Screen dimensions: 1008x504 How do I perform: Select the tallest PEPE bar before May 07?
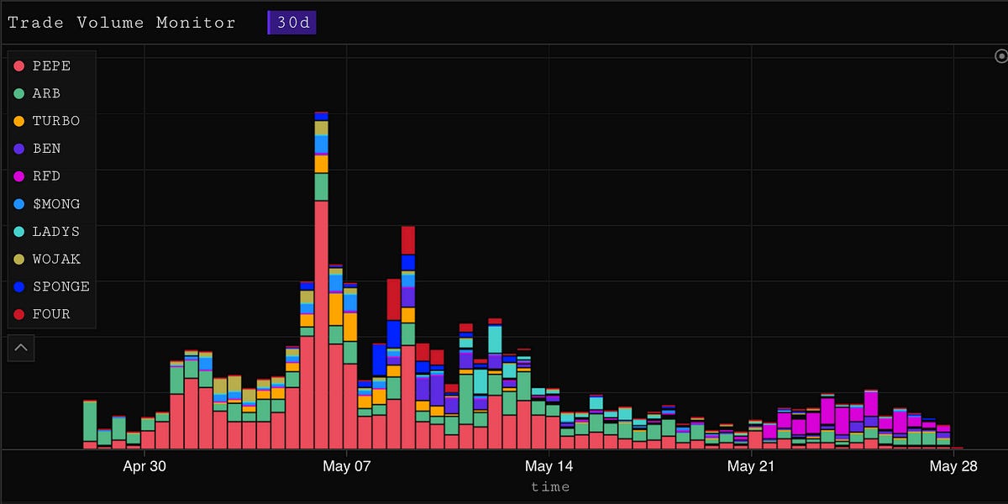[x=321, y=328]
